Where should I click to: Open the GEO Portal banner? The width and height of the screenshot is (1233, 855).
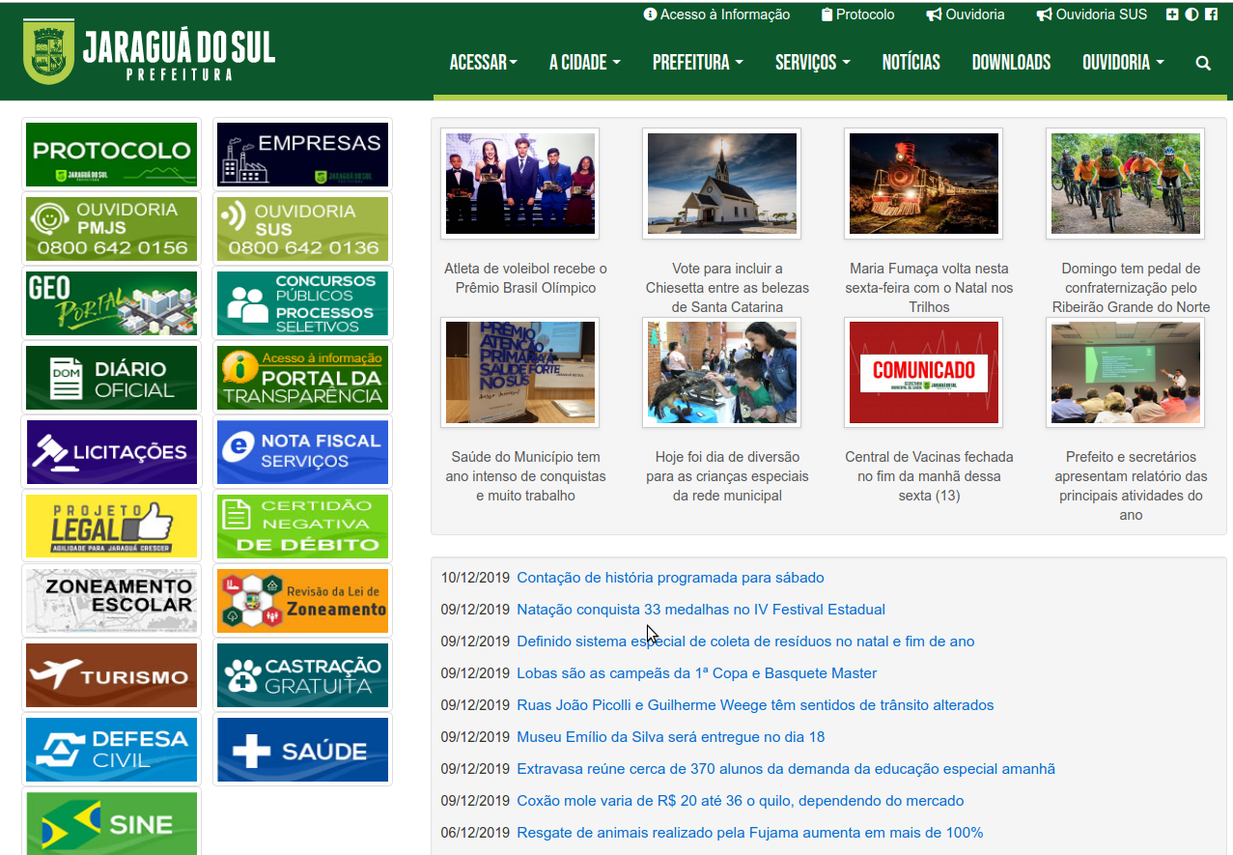pyautogui.click(x=111, y=303)
